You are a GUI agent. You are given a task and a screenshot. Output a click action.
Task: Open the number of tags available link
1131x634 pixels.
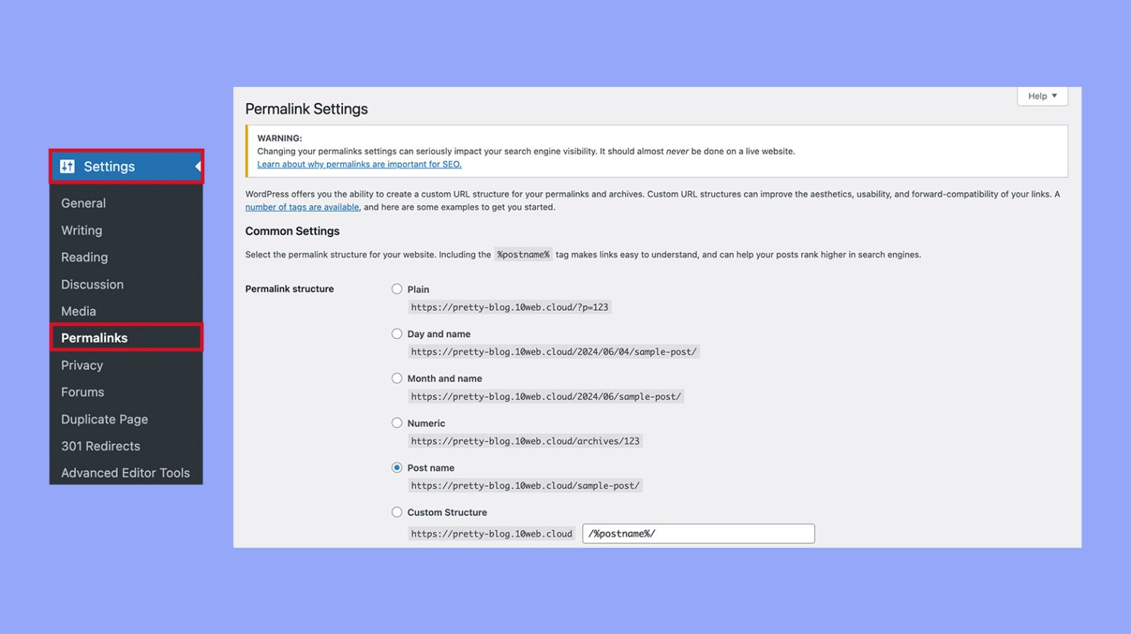coord(301,207)
